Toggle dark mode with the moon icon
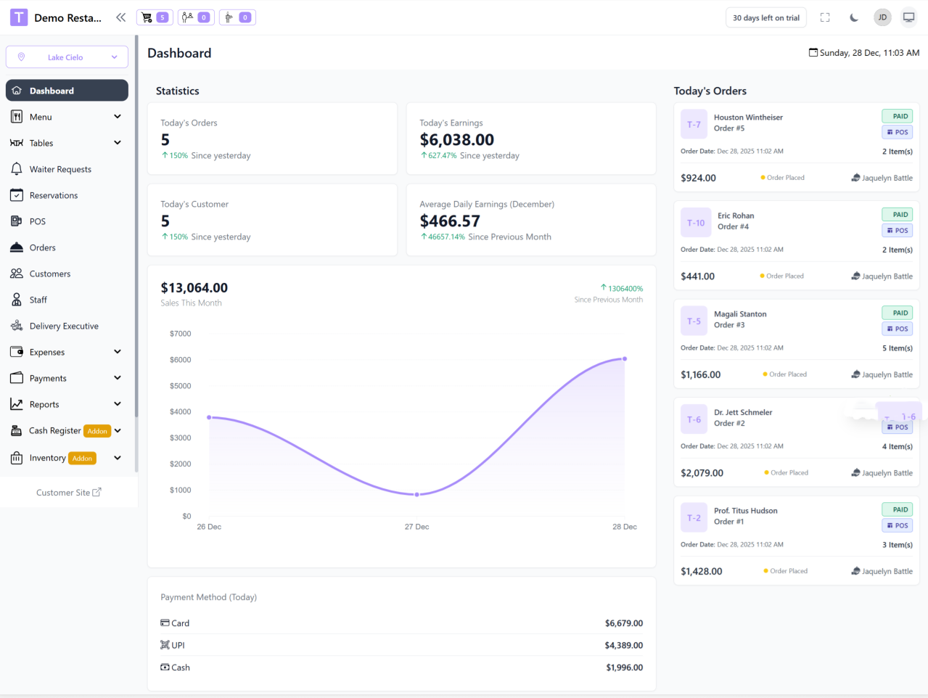 point(854,17)
